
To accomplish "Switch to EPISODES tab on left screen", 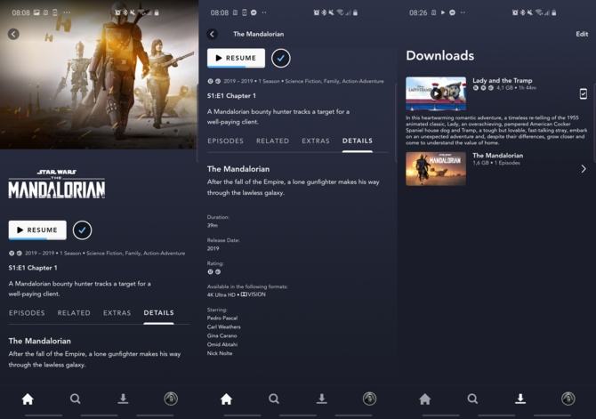I will click(x=27, y=313).
